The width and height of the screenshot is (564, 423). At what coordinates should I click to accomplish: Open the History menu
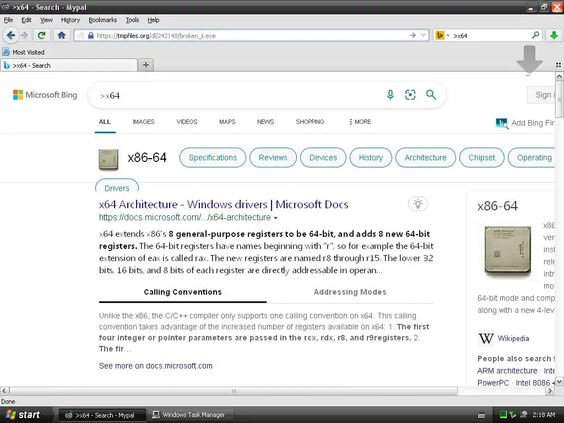point(70,20)
